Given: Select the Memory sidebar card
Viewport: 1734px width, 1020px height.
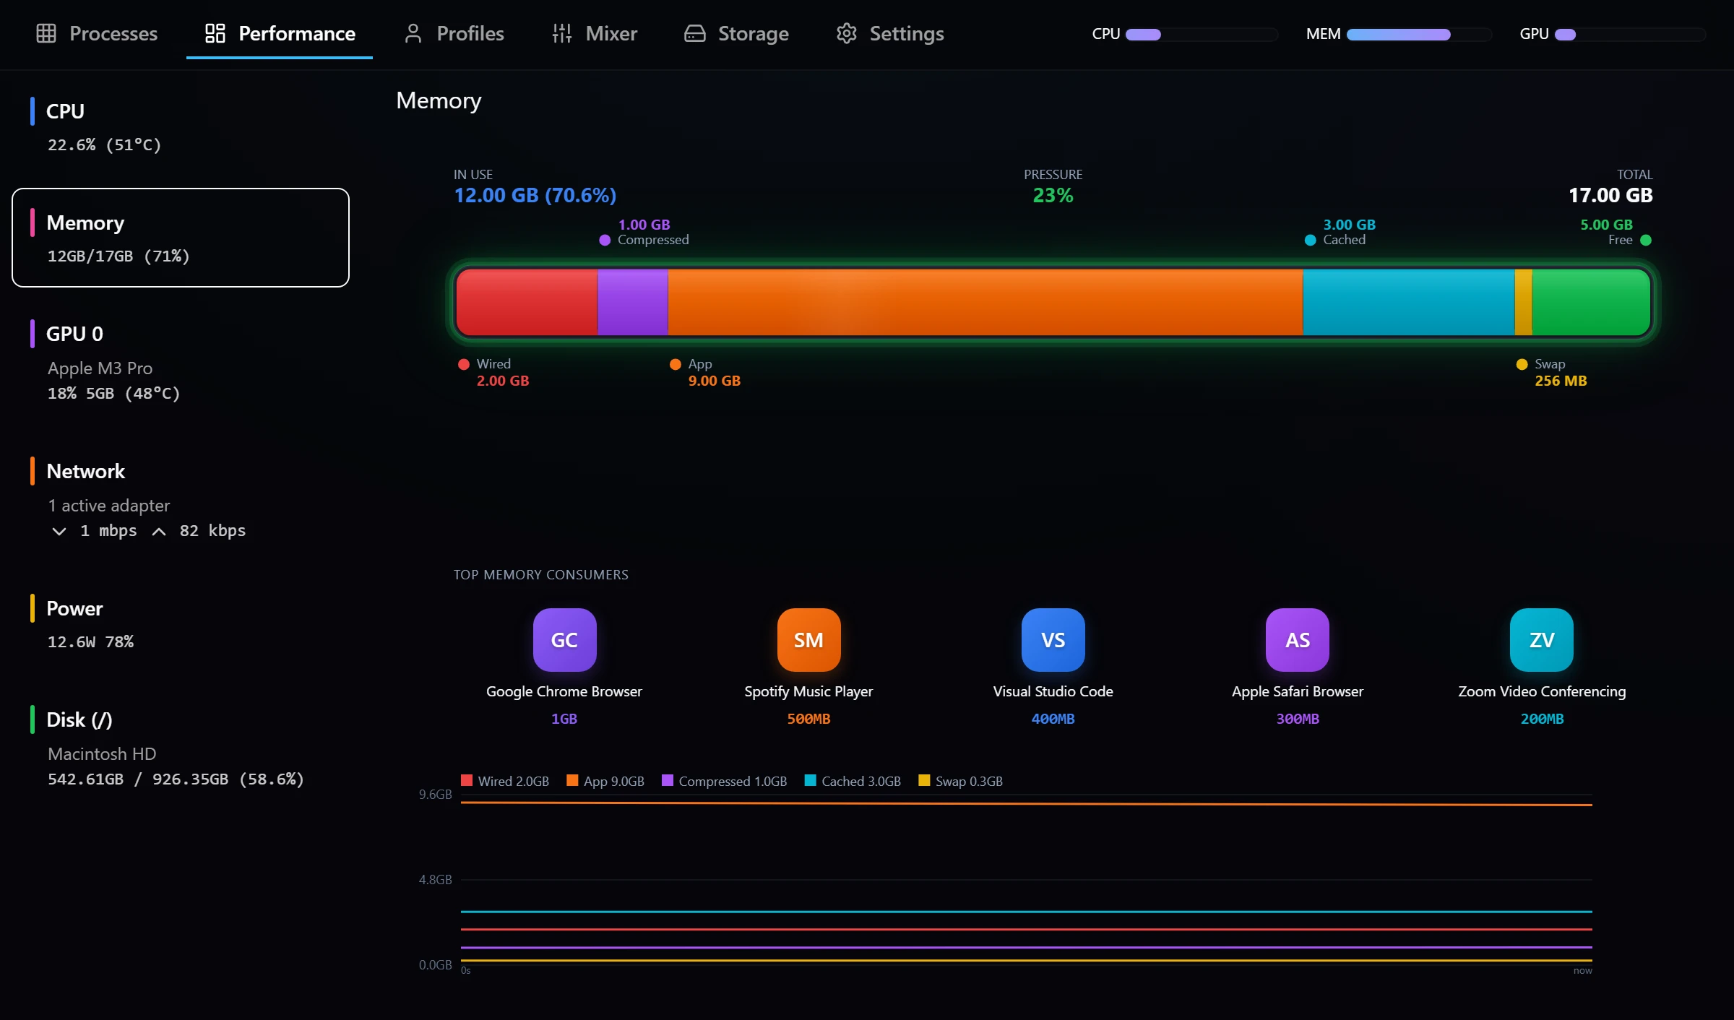Looking at the screenshot, I should [x=181, y=238].
